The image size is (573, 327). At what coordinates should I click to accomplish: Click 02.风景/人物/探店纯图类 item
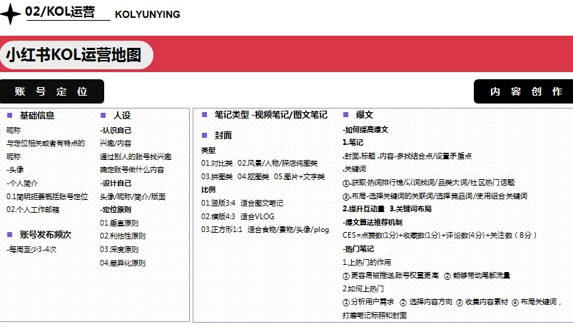pos(278,163)
